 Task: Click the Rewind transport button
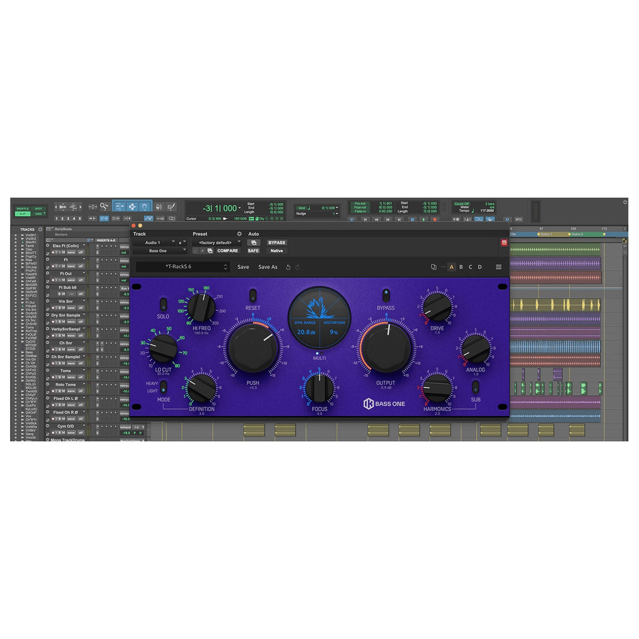[376, 219]
